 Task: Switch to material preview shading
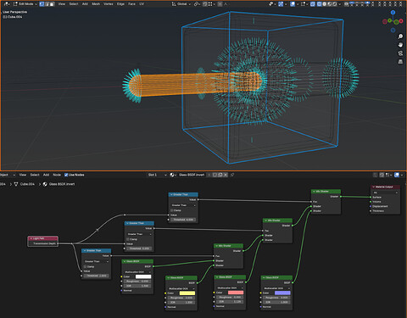click(330, 4)
